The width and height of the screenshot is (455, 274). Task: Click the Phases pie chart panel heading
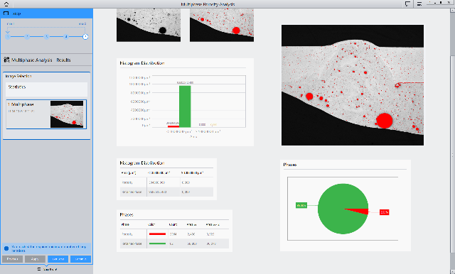(x=290, y=165)
